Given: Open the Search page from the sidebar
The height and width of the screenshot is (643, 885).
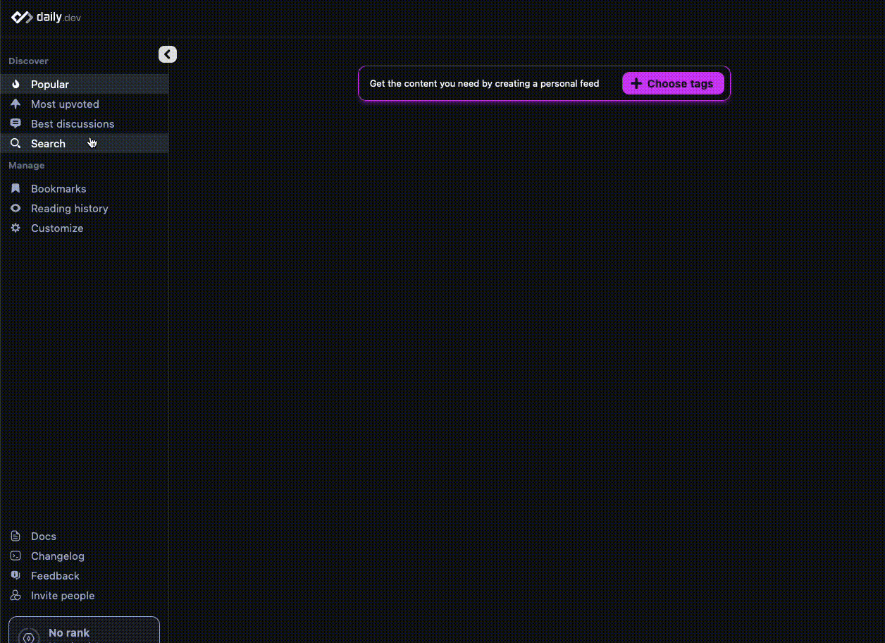Looking at the screenshot, I should [x=84, y=143].
